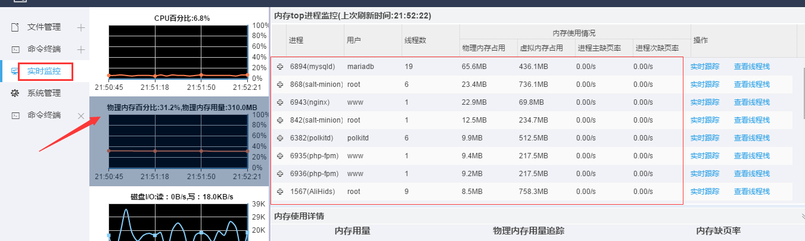Click 实时跟踪 link for 6935(php-fpm) row

point(704,156)
